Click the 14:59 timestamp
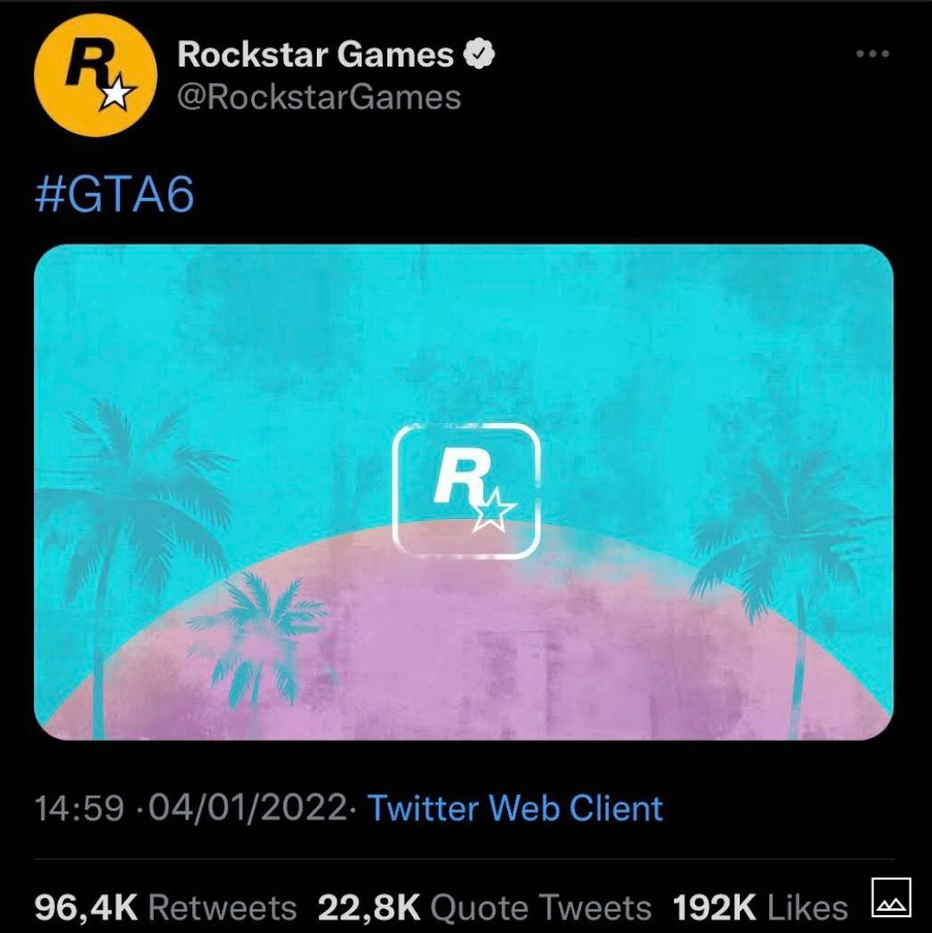The image size is (932, 933). point(79,808)
